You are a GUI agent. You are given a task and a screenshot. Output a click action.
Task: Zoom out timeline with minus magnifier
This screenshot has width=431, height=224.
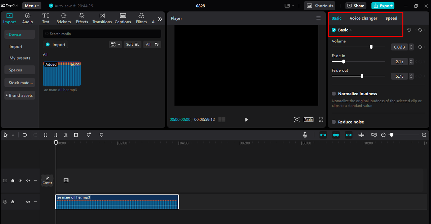383,135
